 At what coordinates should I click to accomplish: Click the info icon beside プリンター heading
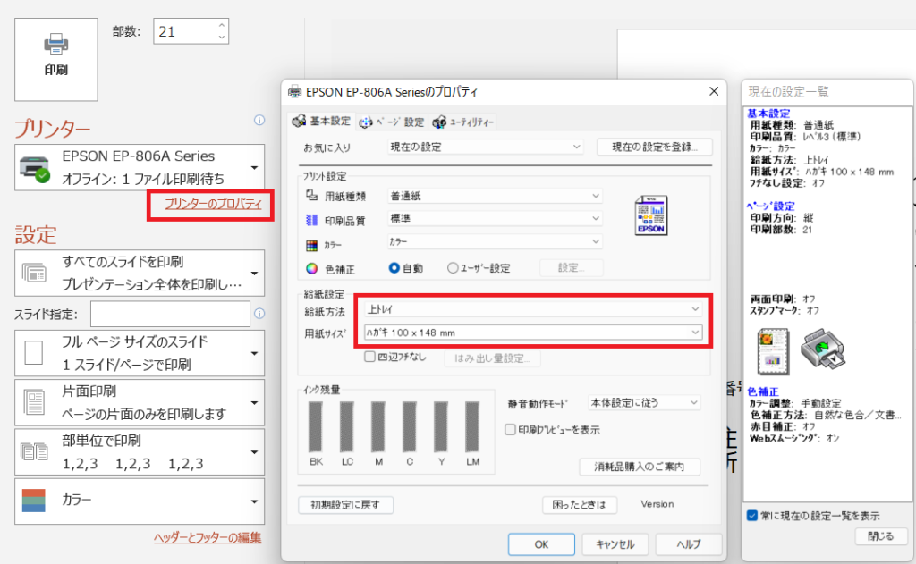(259, 120)
